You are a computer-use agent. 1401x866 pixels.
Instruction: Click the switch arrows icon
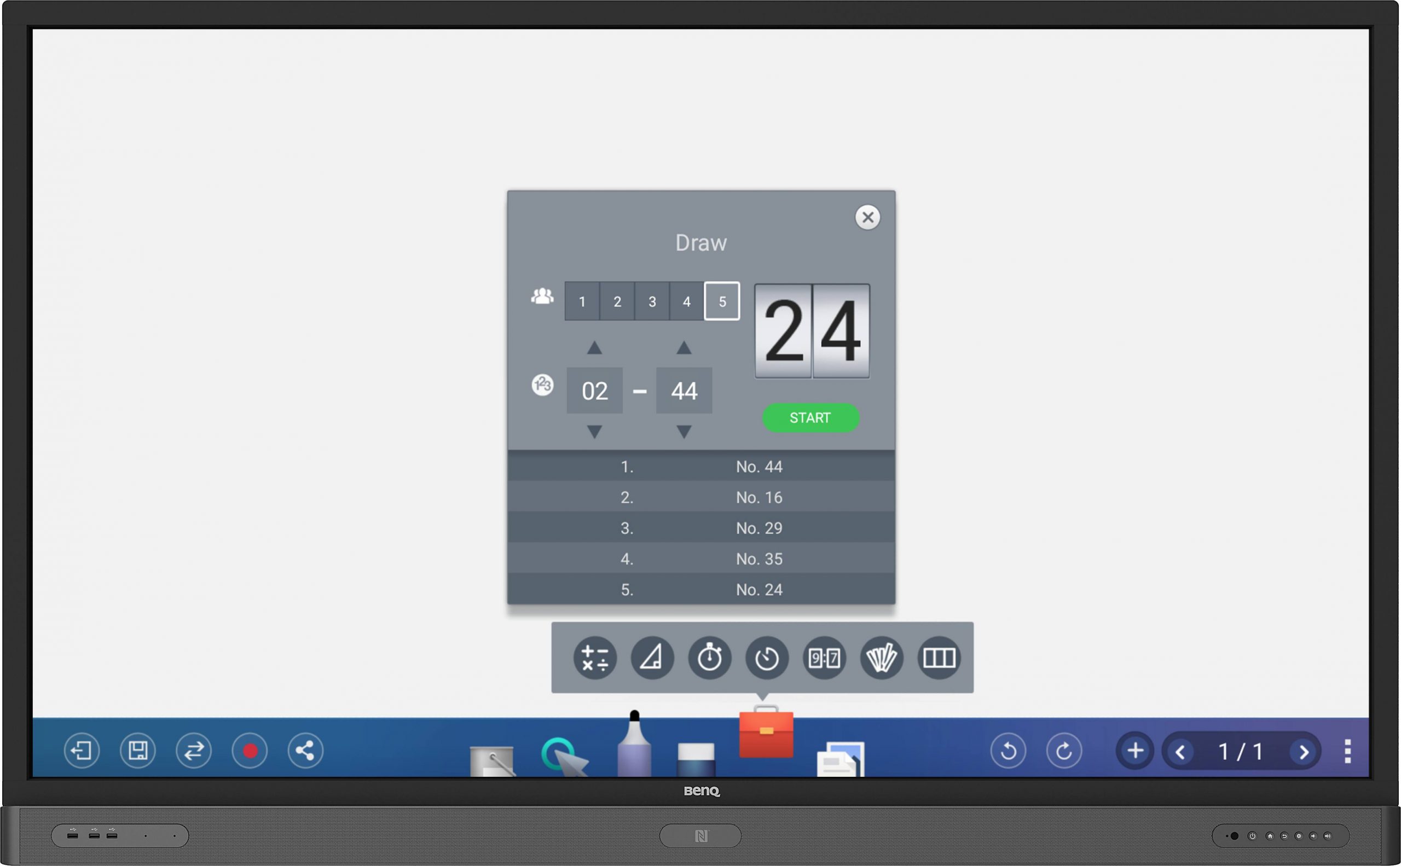pos(194,751)
